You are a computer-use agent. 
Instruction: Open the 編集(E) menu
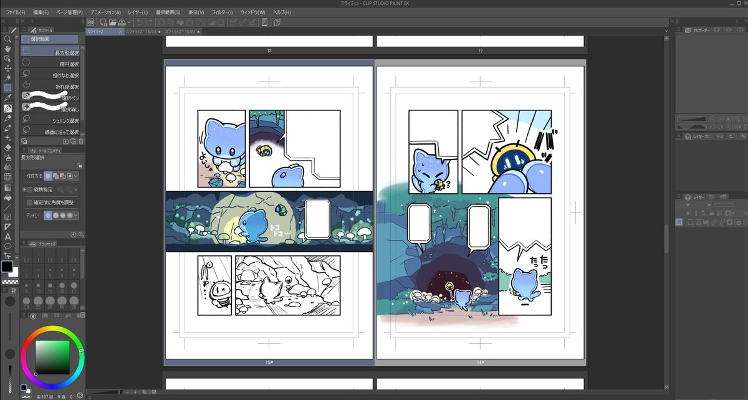click(41, 12)
